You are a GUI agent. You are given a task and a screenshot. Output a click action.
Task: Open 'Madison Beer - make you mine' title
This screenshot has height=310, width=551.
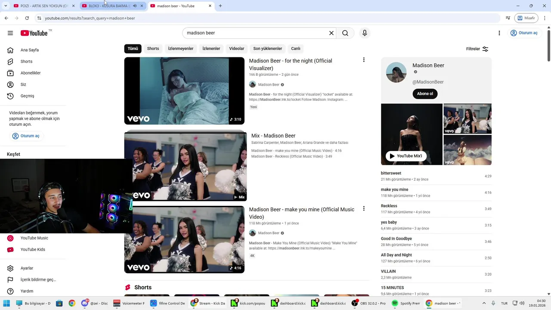pos(301,213)
